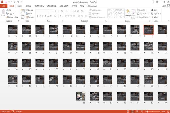Open Quick Styles gallery
The height and width of the screenshot is (113, 170).
coord(133,14)
